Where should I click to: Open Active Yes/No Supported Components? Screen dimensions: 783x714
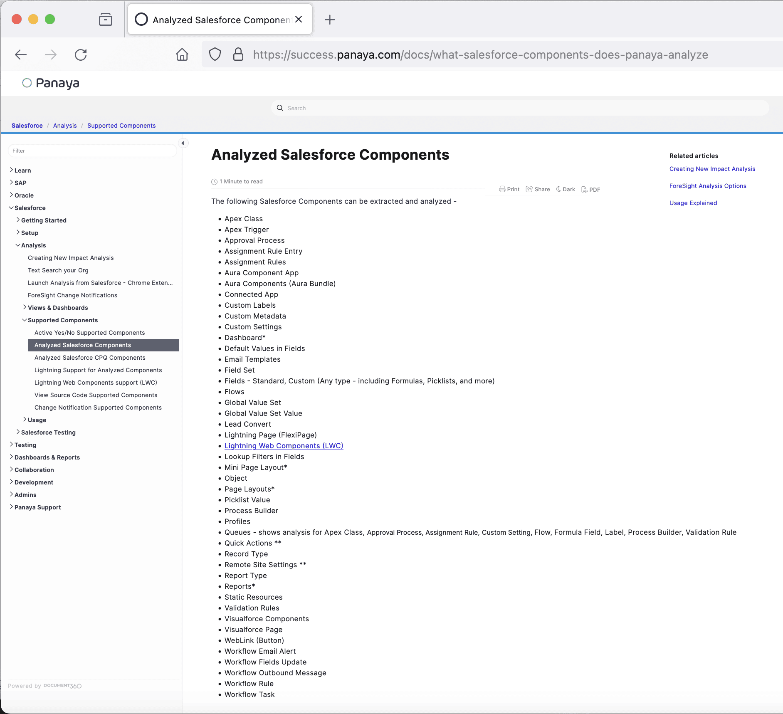point(90,333)
